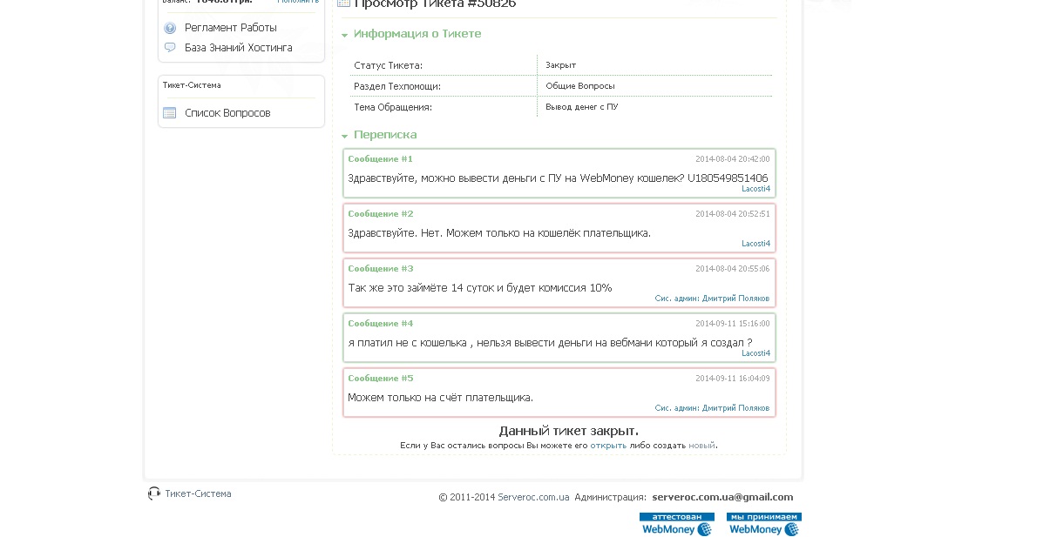Viewport: 1050px width, 537px height.
Task: Click the Сообщение #5 header
Action: (380, 379)
